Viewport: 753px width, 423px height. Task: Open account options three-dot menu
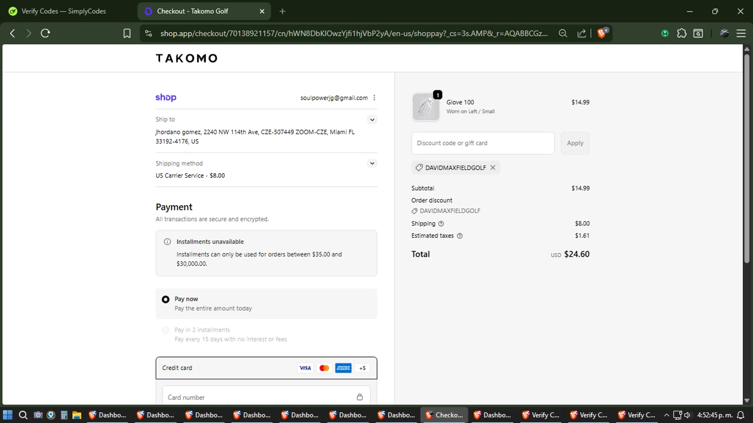[374, 98]
